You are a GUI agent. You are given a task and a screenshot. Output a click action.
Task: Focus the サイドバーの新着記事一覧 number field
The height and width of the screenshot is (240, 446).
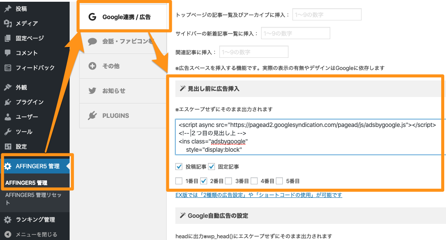(295, 33)
